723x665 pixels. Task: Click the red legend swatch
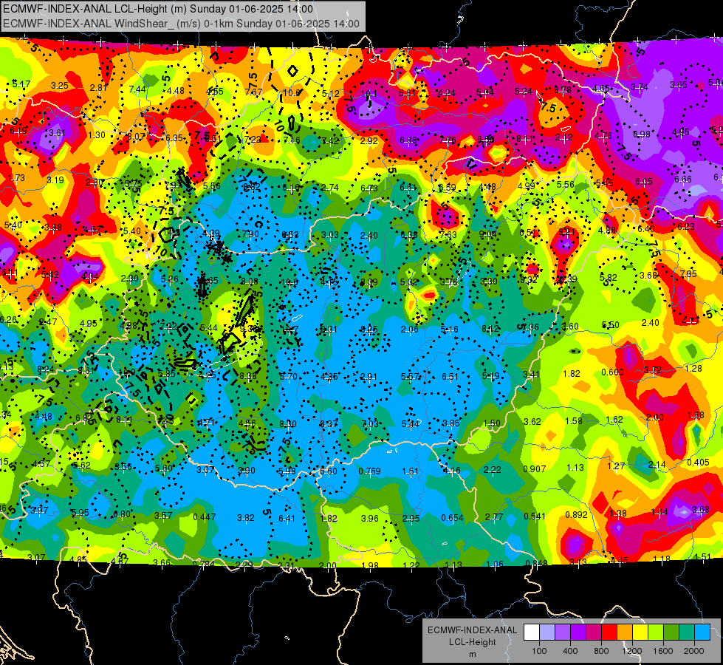(609, 632)
